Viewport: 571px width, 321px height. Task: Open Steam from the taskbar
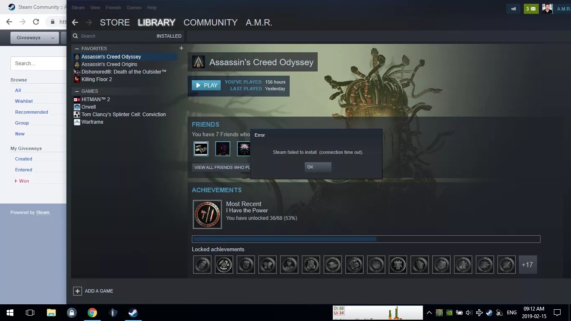coord(133,313)
